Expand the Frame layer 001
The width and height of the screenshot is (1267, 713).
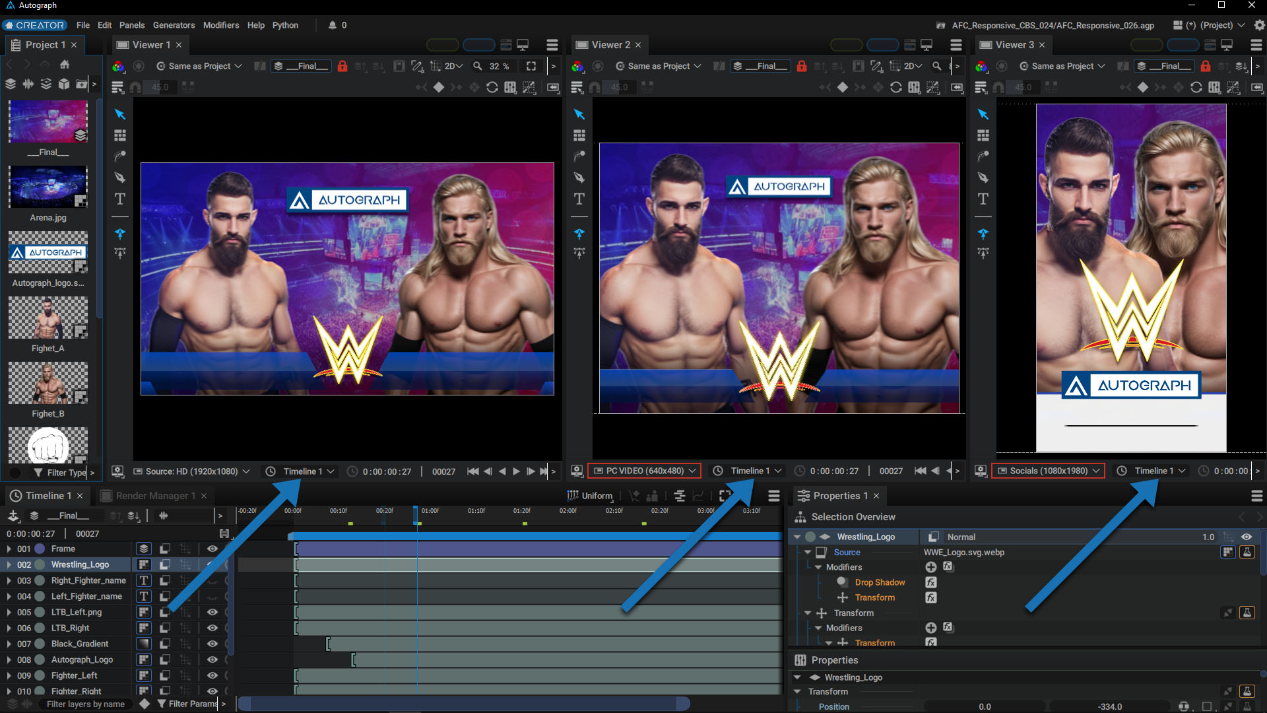pos(9,549)
